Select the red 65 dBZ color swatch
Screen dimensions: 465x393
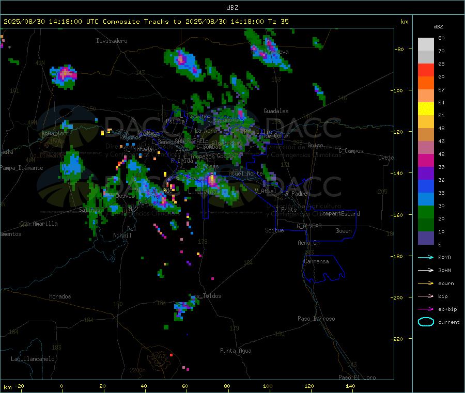426,70
